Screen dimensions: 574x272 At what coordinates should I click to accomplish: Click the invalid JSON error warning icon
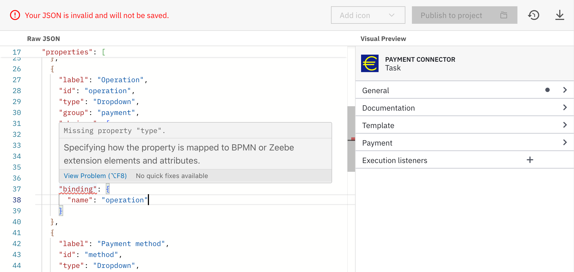click(15, 15)
